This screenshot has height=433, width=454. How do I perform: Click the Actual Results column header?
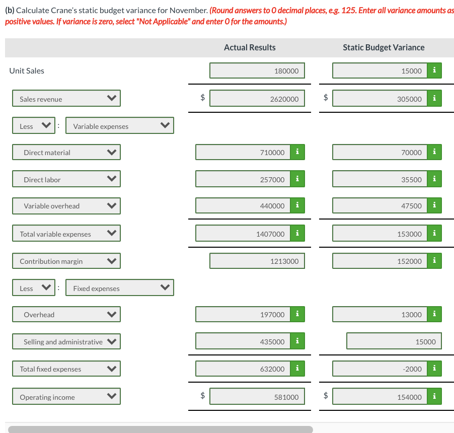click(x=250, y=47)
